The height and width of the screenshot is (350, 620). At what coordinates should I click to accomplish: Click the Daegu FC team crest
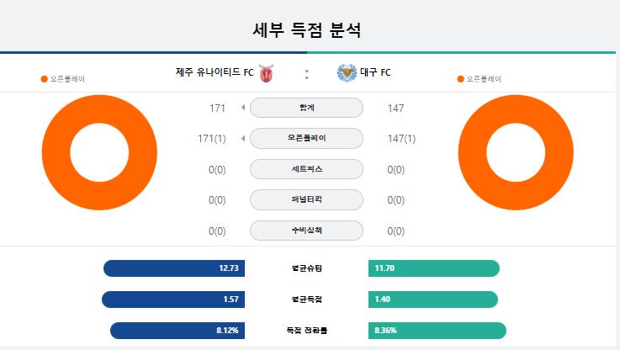click(347, 72)
